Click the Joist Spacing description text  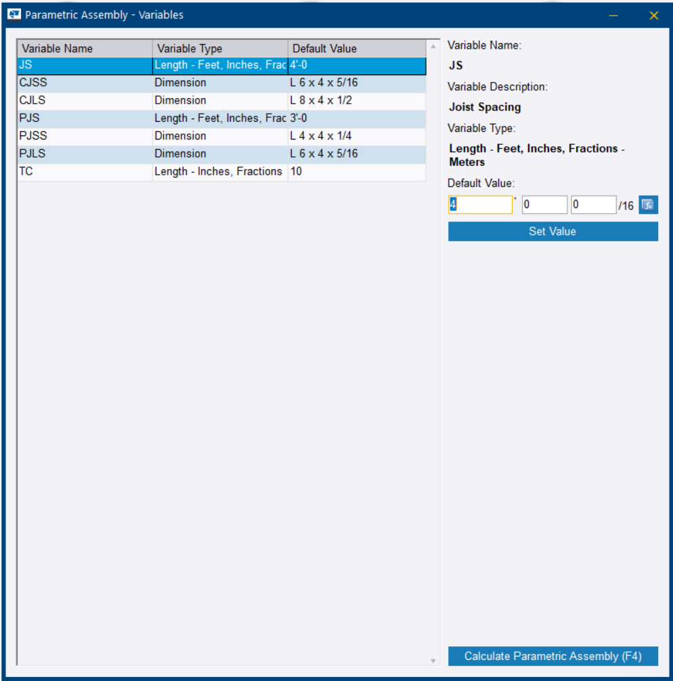click(x=485, y=107)
